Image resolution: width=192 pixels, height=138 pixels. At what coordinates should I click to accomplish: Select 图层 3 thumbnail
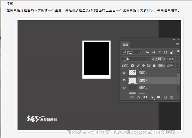[132, 73]
